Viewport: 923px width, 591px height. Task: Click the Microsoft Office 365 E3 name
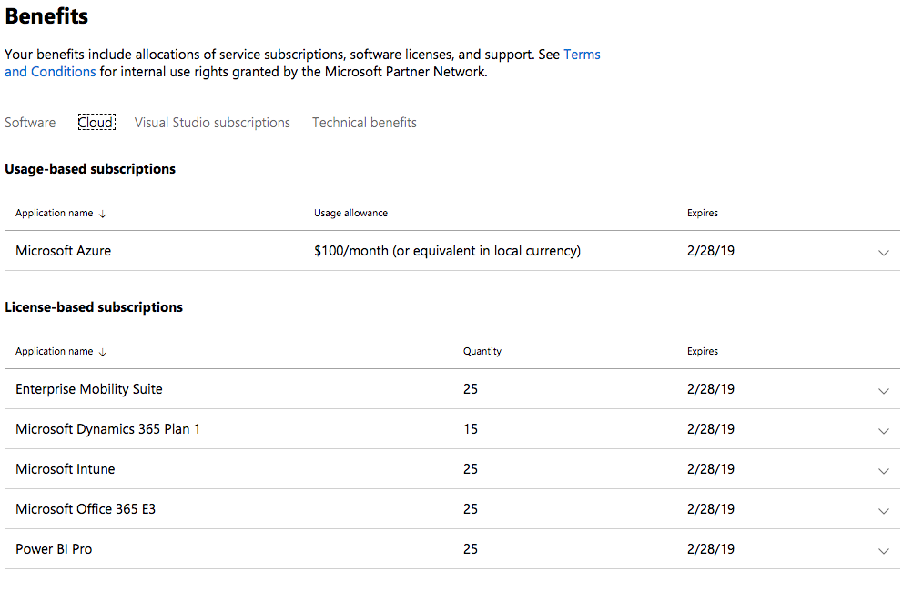point(86,509)
